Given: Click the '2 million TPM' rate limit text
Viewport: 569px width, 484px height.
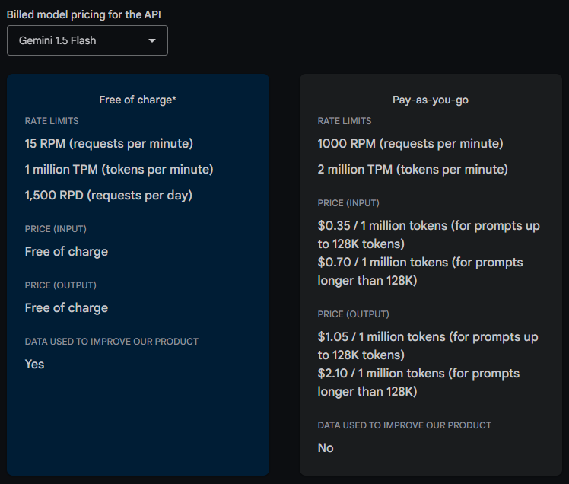Looking at the screenshot, I should [412, 169].
